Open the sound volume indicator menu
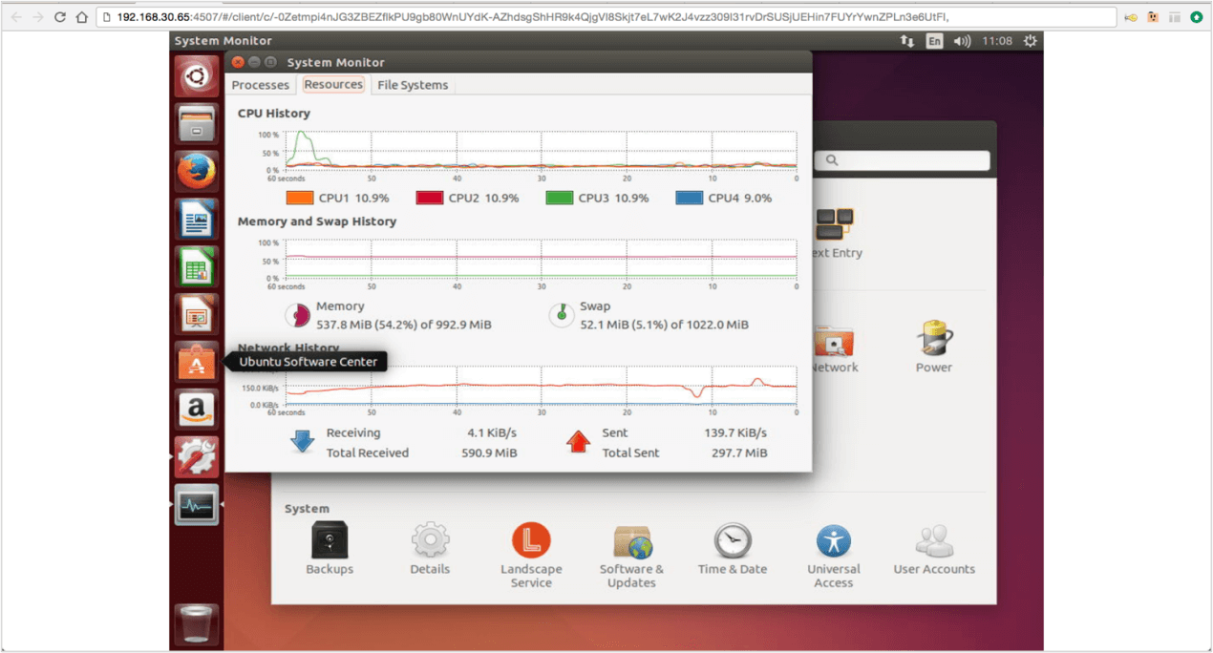 point(962,41)
